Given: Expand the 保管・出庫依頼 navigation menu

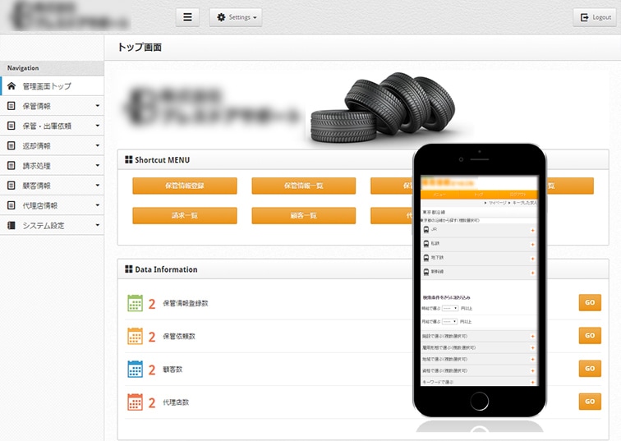Looking at the screenshot, I should point(52,126).
